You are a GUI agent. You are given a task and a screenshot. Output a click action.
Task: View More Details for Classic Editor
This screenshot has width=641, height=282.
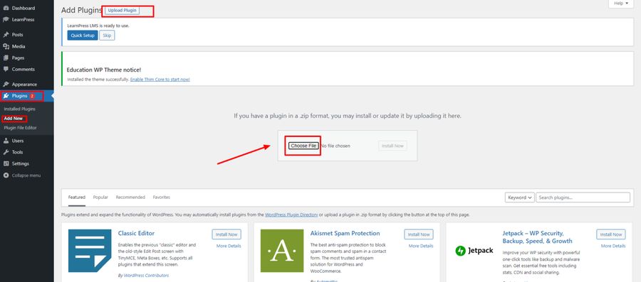tap(229, 246)
